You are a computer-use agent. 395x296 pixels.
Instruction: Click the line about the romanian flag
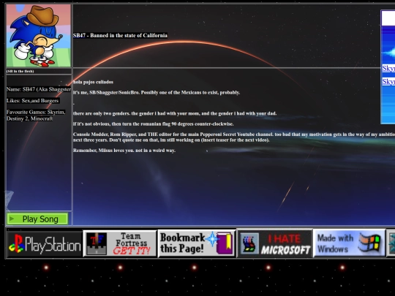click(154, 124)
